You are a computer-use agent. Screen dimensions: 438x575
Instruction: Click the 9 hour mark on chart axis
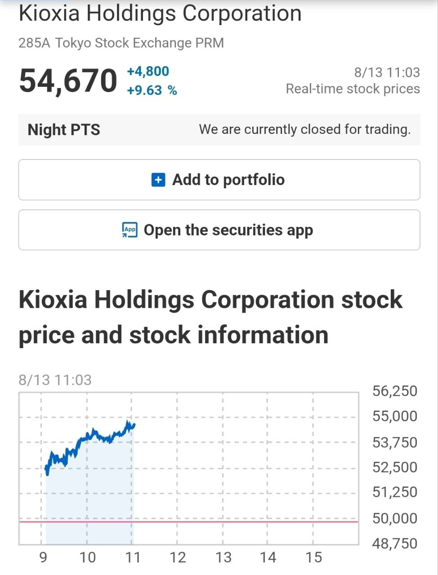pos(43,557)
